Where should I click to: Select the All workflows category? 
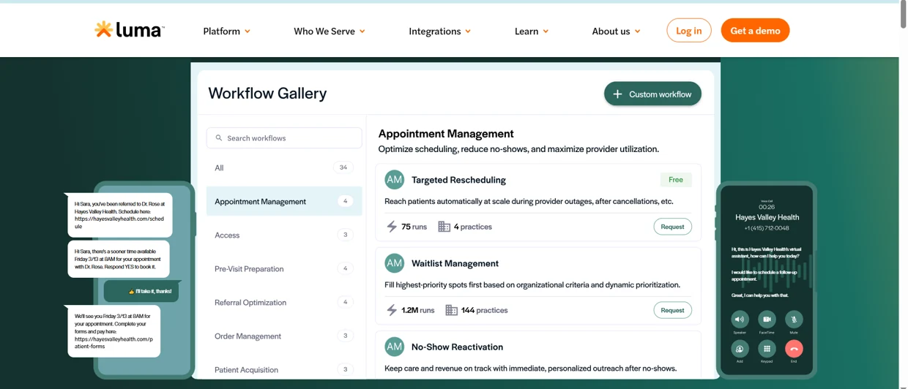click(x=284, y=167)
